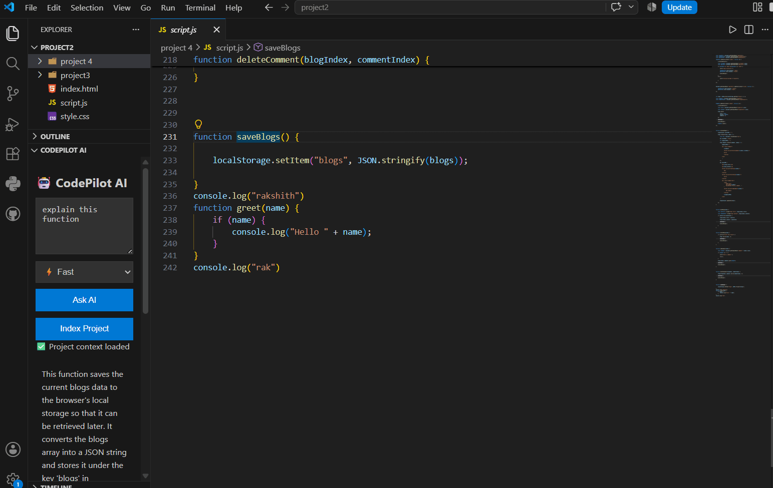Run the script.js file with play icon
The width and height of the screenshot is (773, 488).
(732, 30)
